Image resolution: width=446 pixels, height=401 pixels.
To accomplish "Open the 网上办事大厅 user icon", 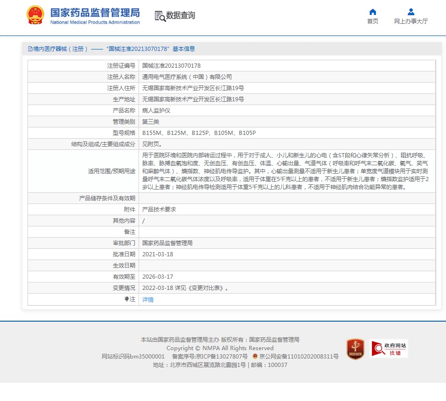I will click(411, 12).
